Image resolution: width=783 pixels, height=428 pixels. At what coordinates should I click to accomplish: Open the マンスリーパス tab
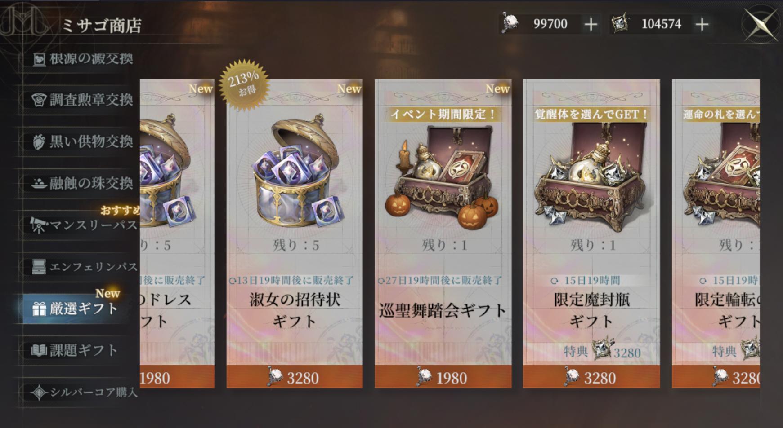point(83,225)
